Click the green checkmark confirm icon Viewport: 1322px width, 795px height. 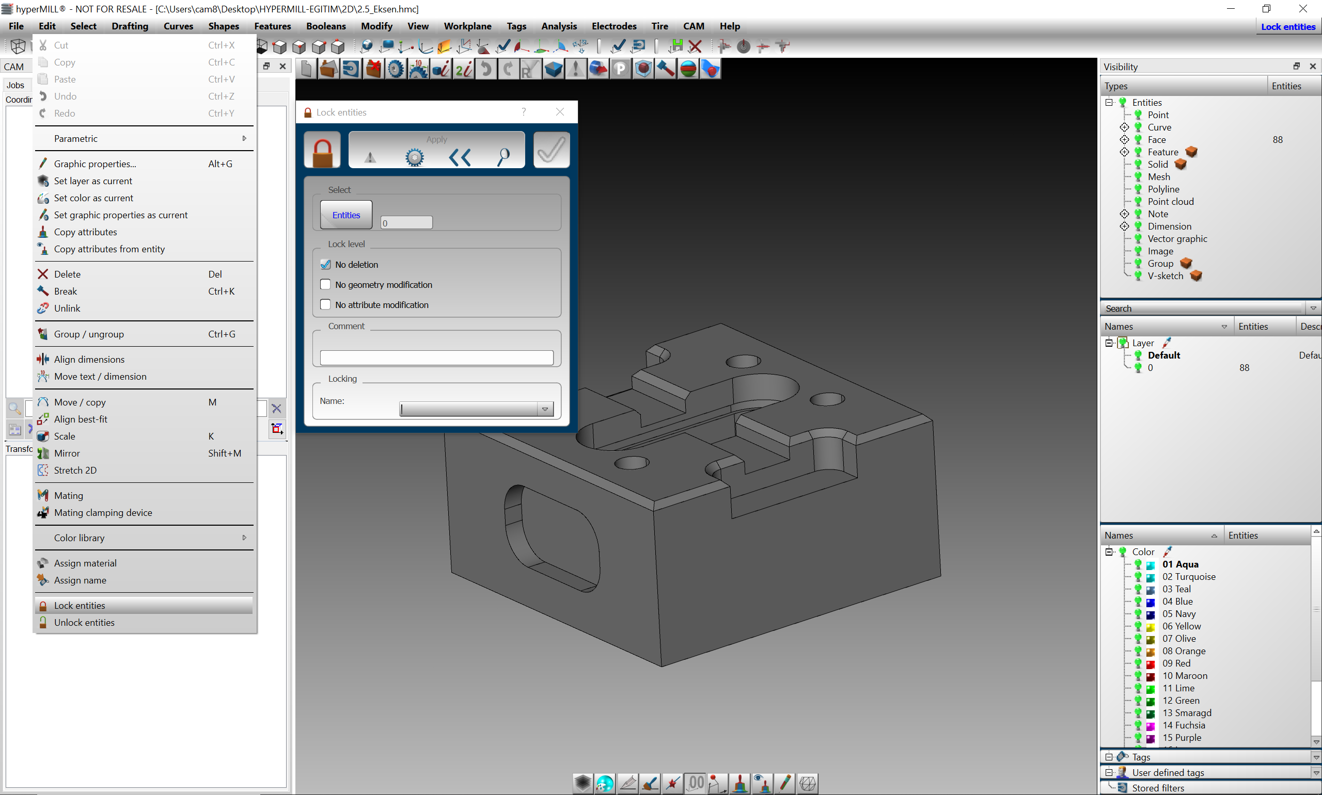(551, 150)
